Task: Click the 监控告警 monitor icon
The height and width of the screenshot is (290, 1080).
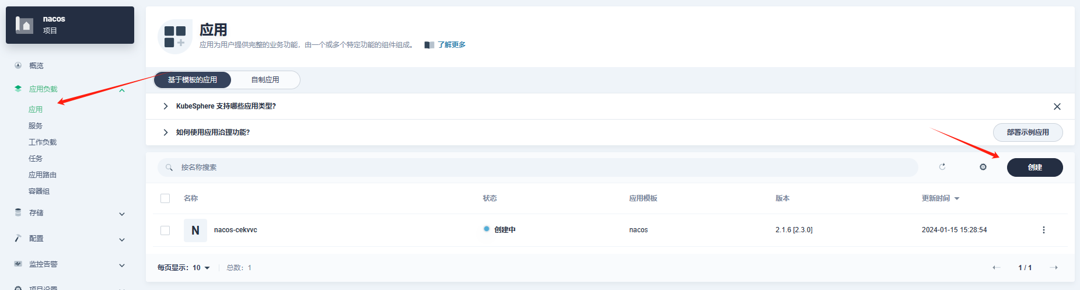Action: click(18, 264)
